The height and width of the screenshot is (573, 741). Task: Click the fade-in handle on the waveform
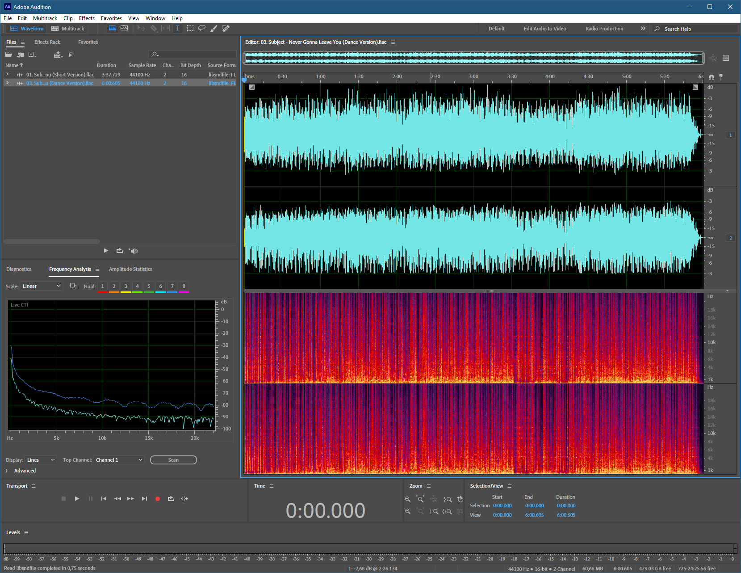(252, 87)
